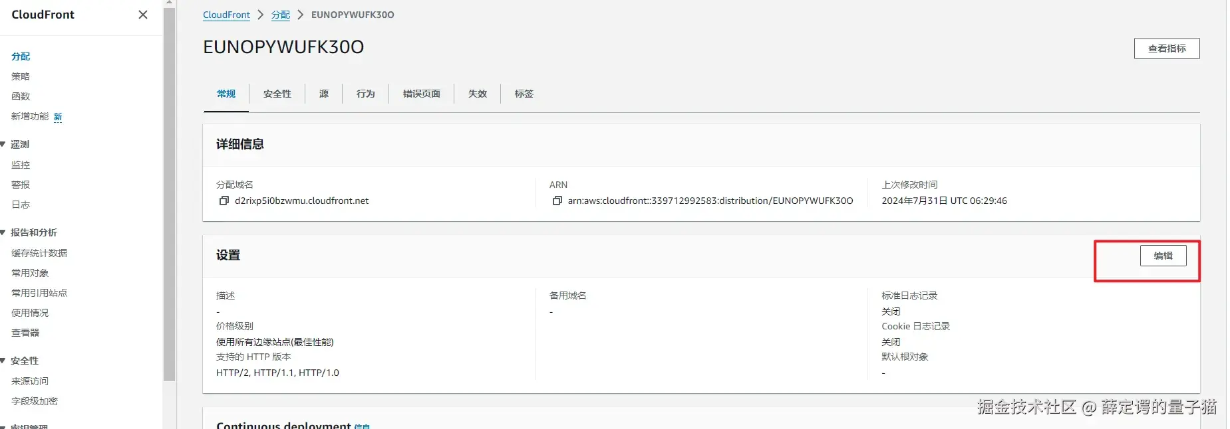
Task: Open the 源 tab
Action: tap(324, 94)
